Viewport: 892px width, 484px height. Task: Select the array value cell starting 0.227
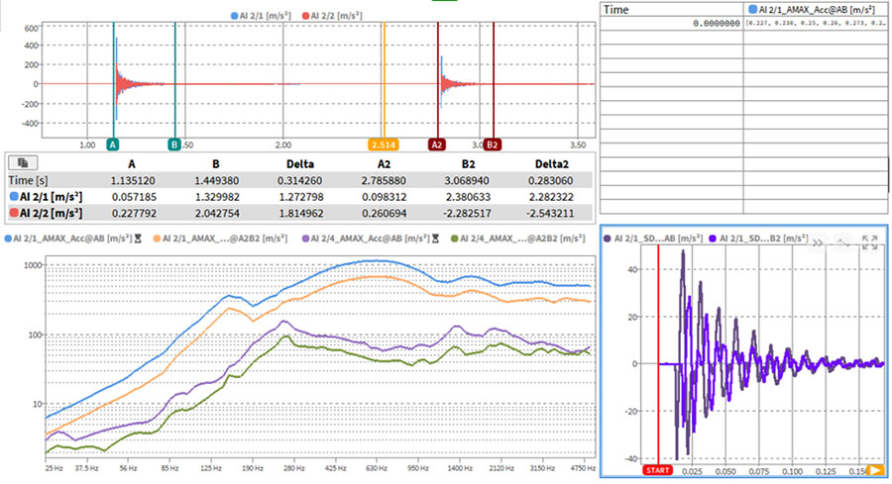pos(816,24)
